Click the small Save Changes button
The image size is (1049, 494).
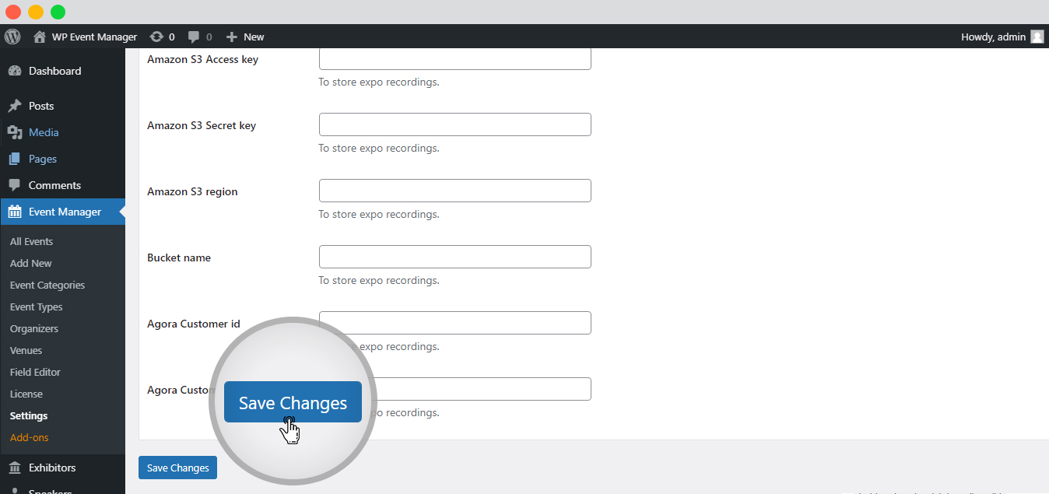[177, 468]
